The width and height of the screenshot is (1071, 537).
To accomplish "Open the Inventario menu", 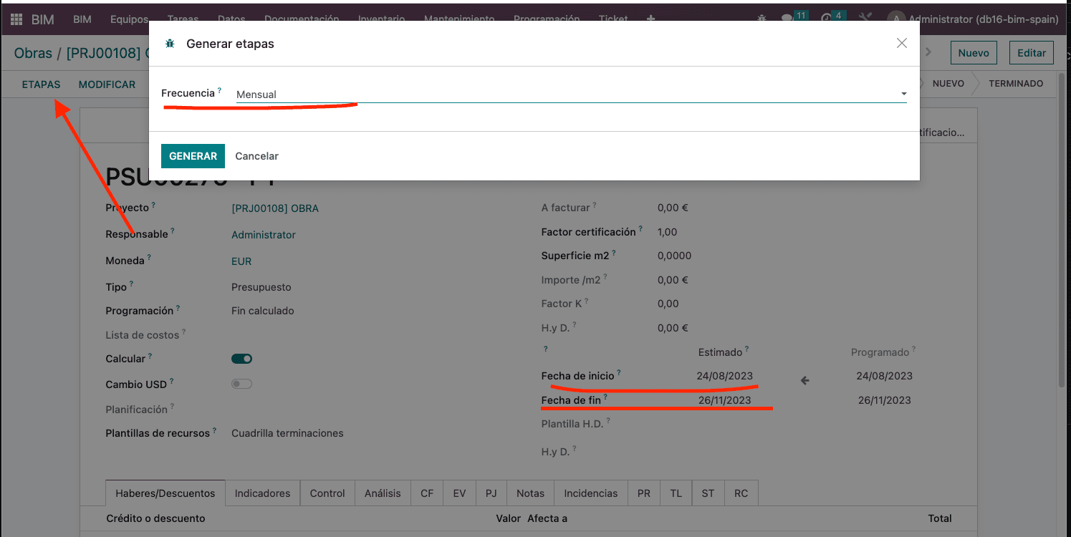I will [381, 19].
